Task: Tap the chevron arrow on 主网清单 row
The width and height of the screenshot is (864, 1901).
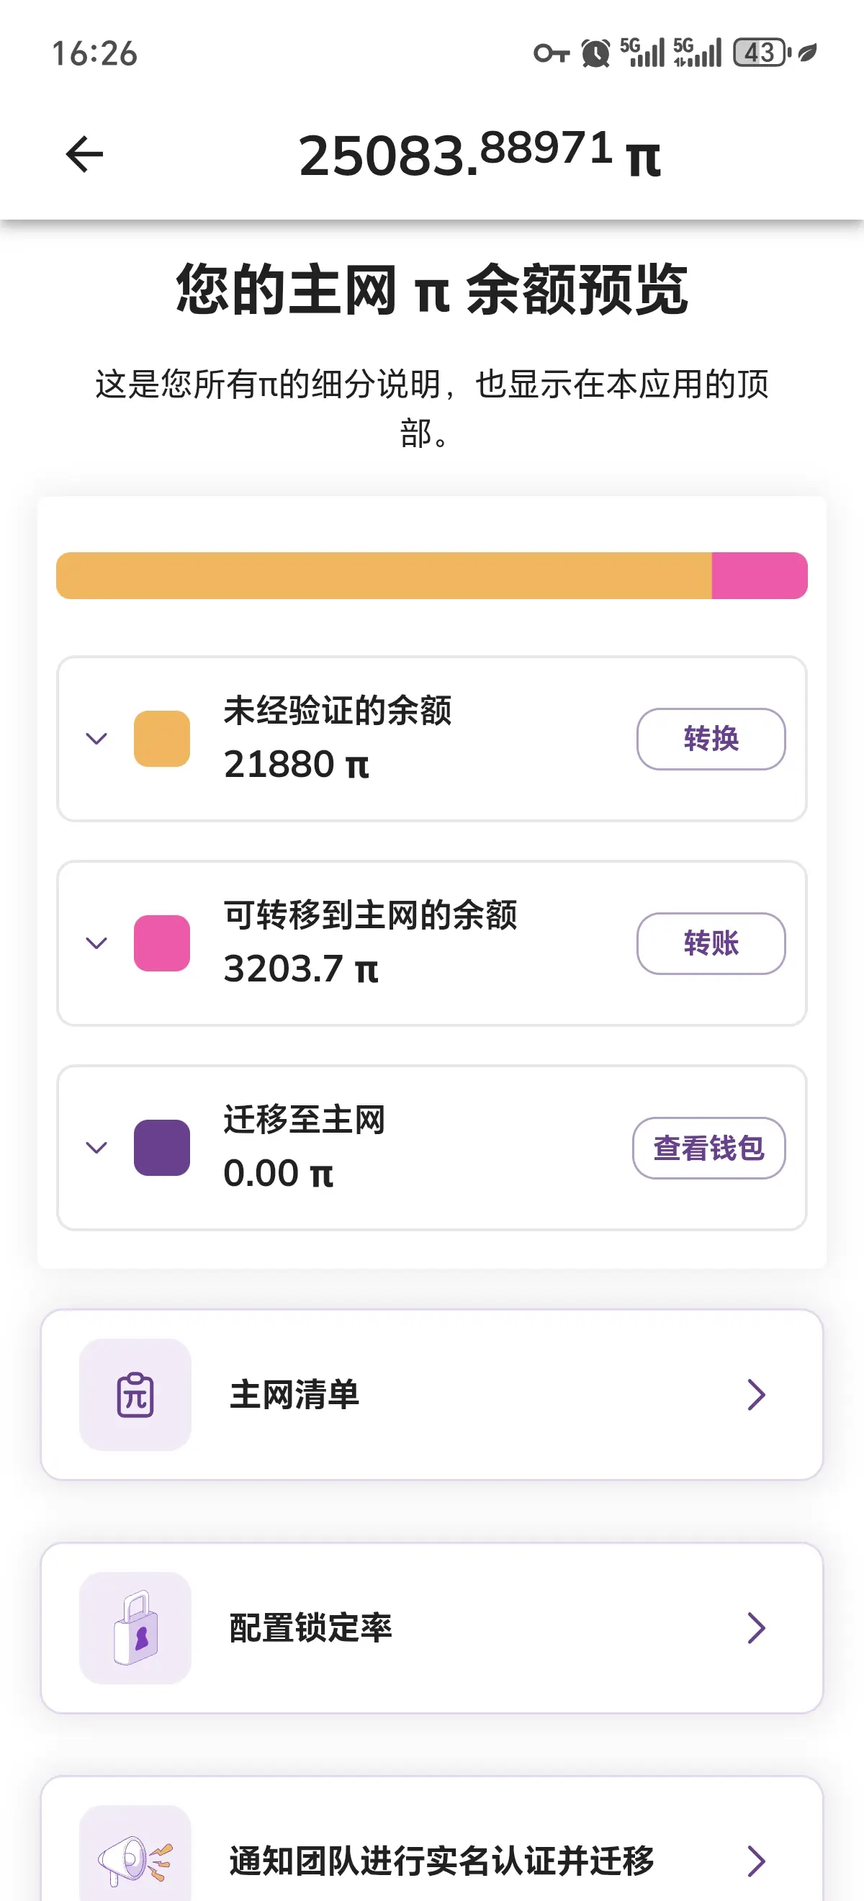Action: [755, 1394]
